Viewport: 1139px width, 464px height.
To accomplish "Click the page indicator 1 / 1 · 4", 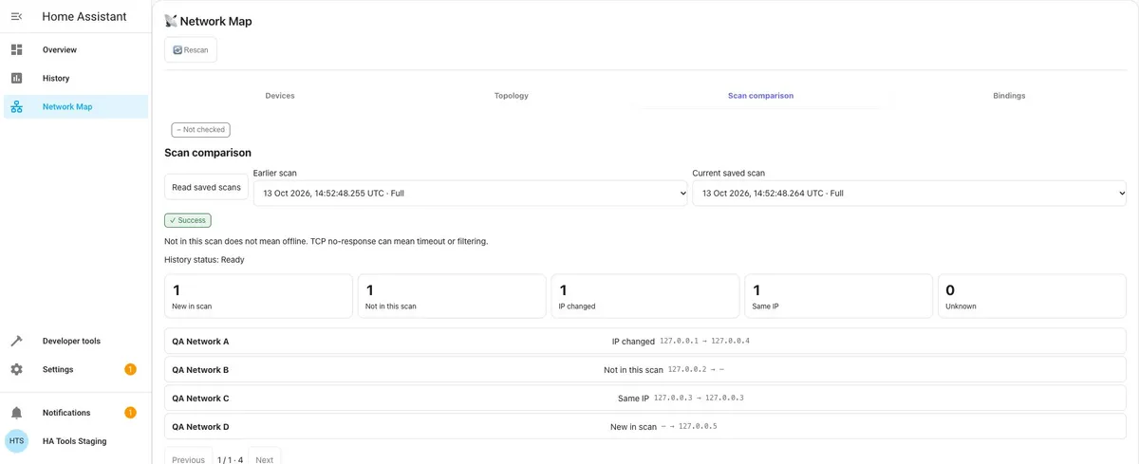I will pos(231,459).
